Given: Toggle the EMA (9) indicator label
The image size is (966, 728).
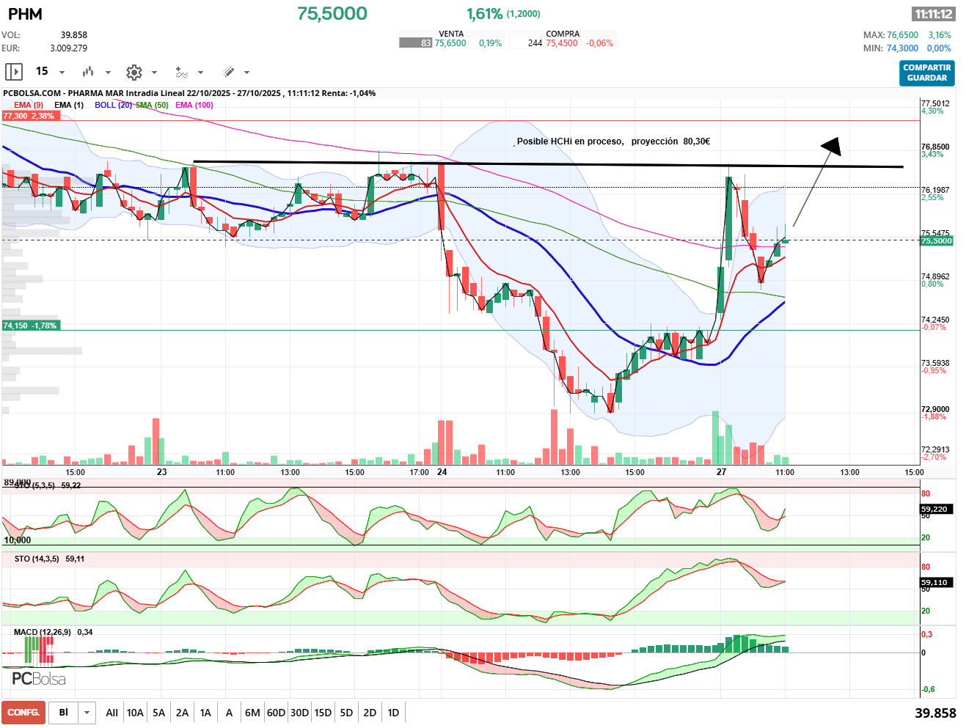Looking at the screenshot, I should pos(29,105).
